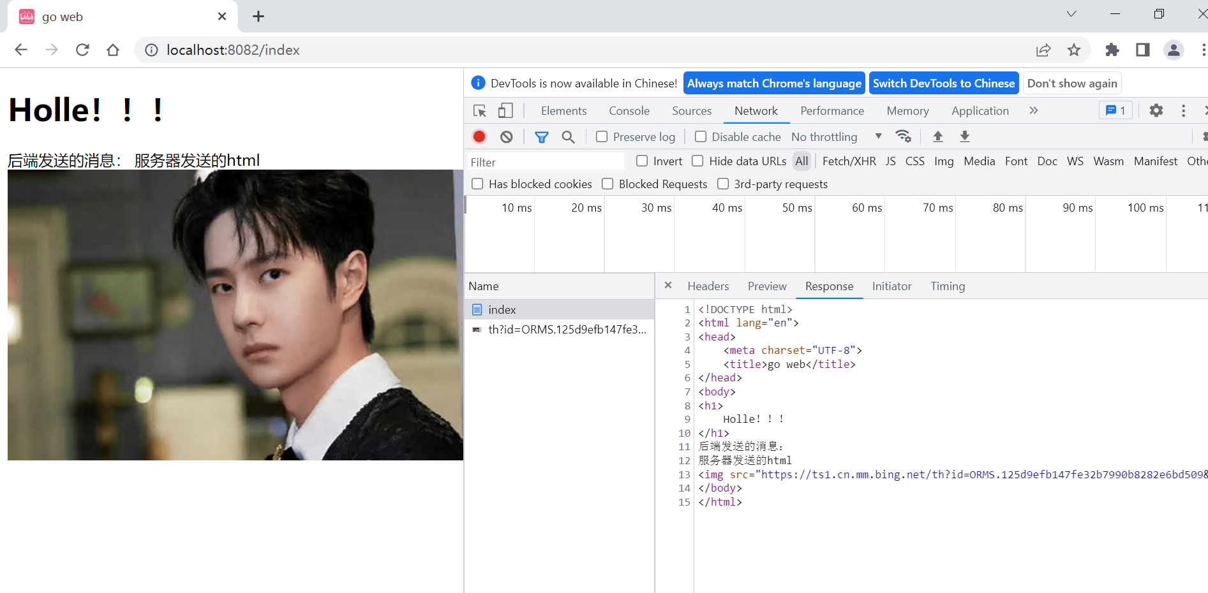The height and width of the screenshot is (593, 1208).
Task: Tick the Invert filter checkbox
Action: pyautogui.click(x=642, y=161)
